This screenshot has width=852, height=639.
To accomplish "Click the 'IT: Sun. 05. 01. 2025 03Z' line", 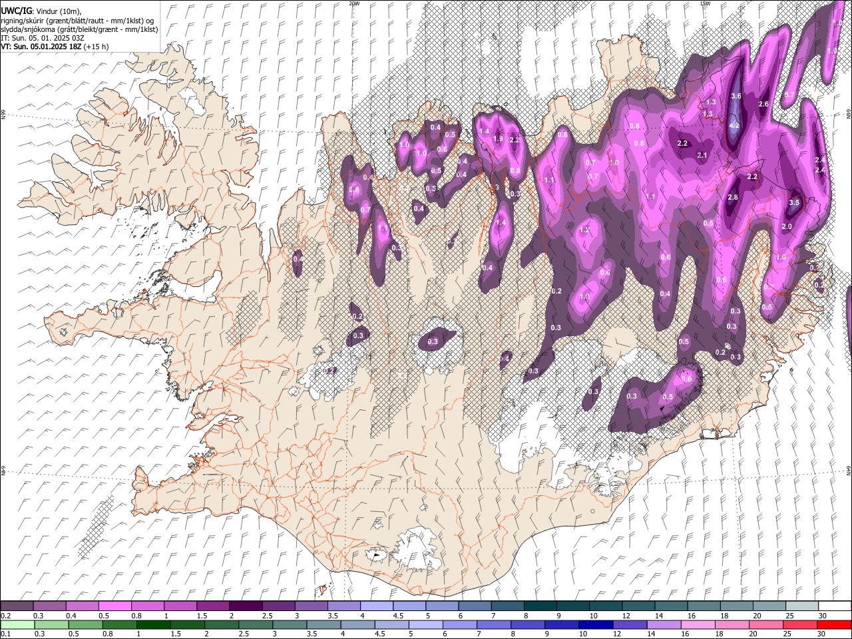I will [42, 38].
